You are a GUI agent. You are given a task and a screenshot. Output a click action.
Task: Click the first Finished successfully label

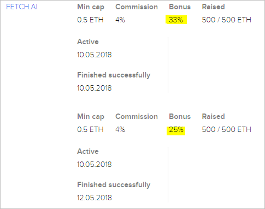coord(114,75)
